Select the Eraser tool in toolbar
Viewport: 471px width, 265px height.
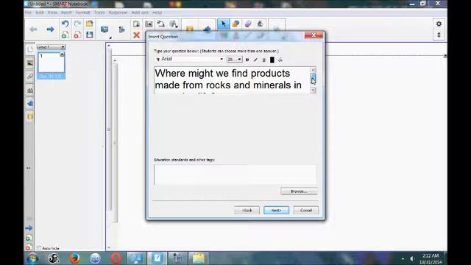248,24
